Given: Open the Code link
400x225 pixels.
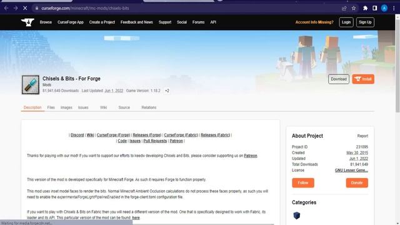Looking at the screenshot, I should click(122, 141).
